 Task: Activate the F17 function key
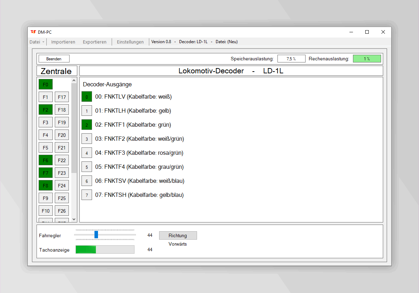click(x=62, y=97)
